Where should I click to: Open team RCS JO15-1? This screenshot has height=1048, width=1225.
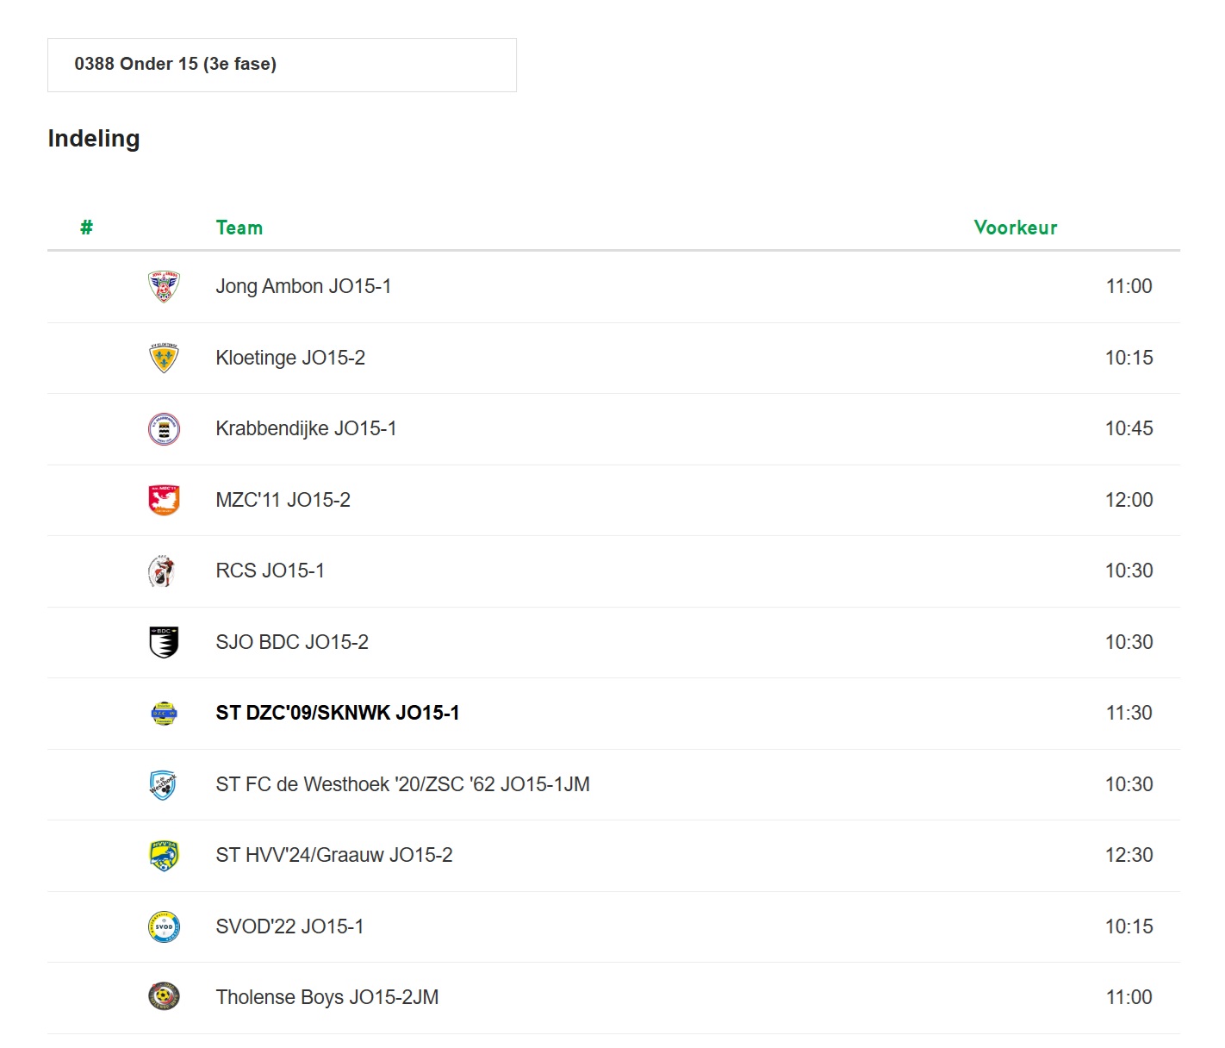point(270,571)
